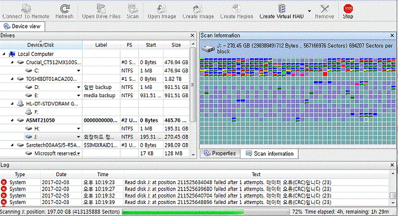Viewport: 398px width, 216px height.
Task: Click the red block in scan map
Action: click(x=325, y=74)
